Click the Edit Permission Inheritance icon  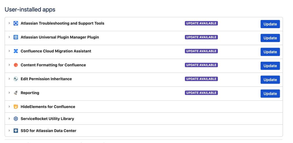point(16,79)
